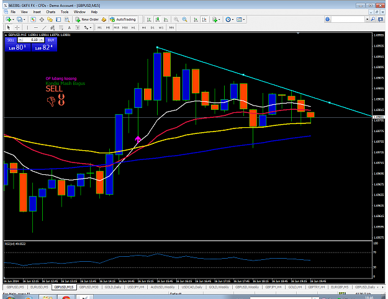Switch to the M1 timeframe
Screen dimensions: 388x299
click(x=99, y=27)
